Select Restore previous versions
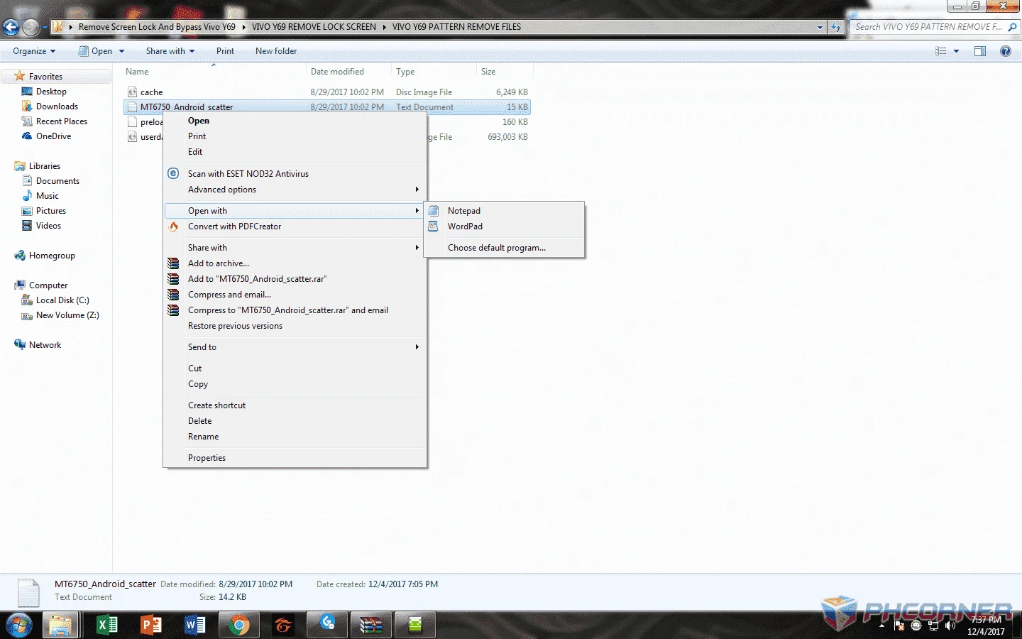 tap(235, 326)
